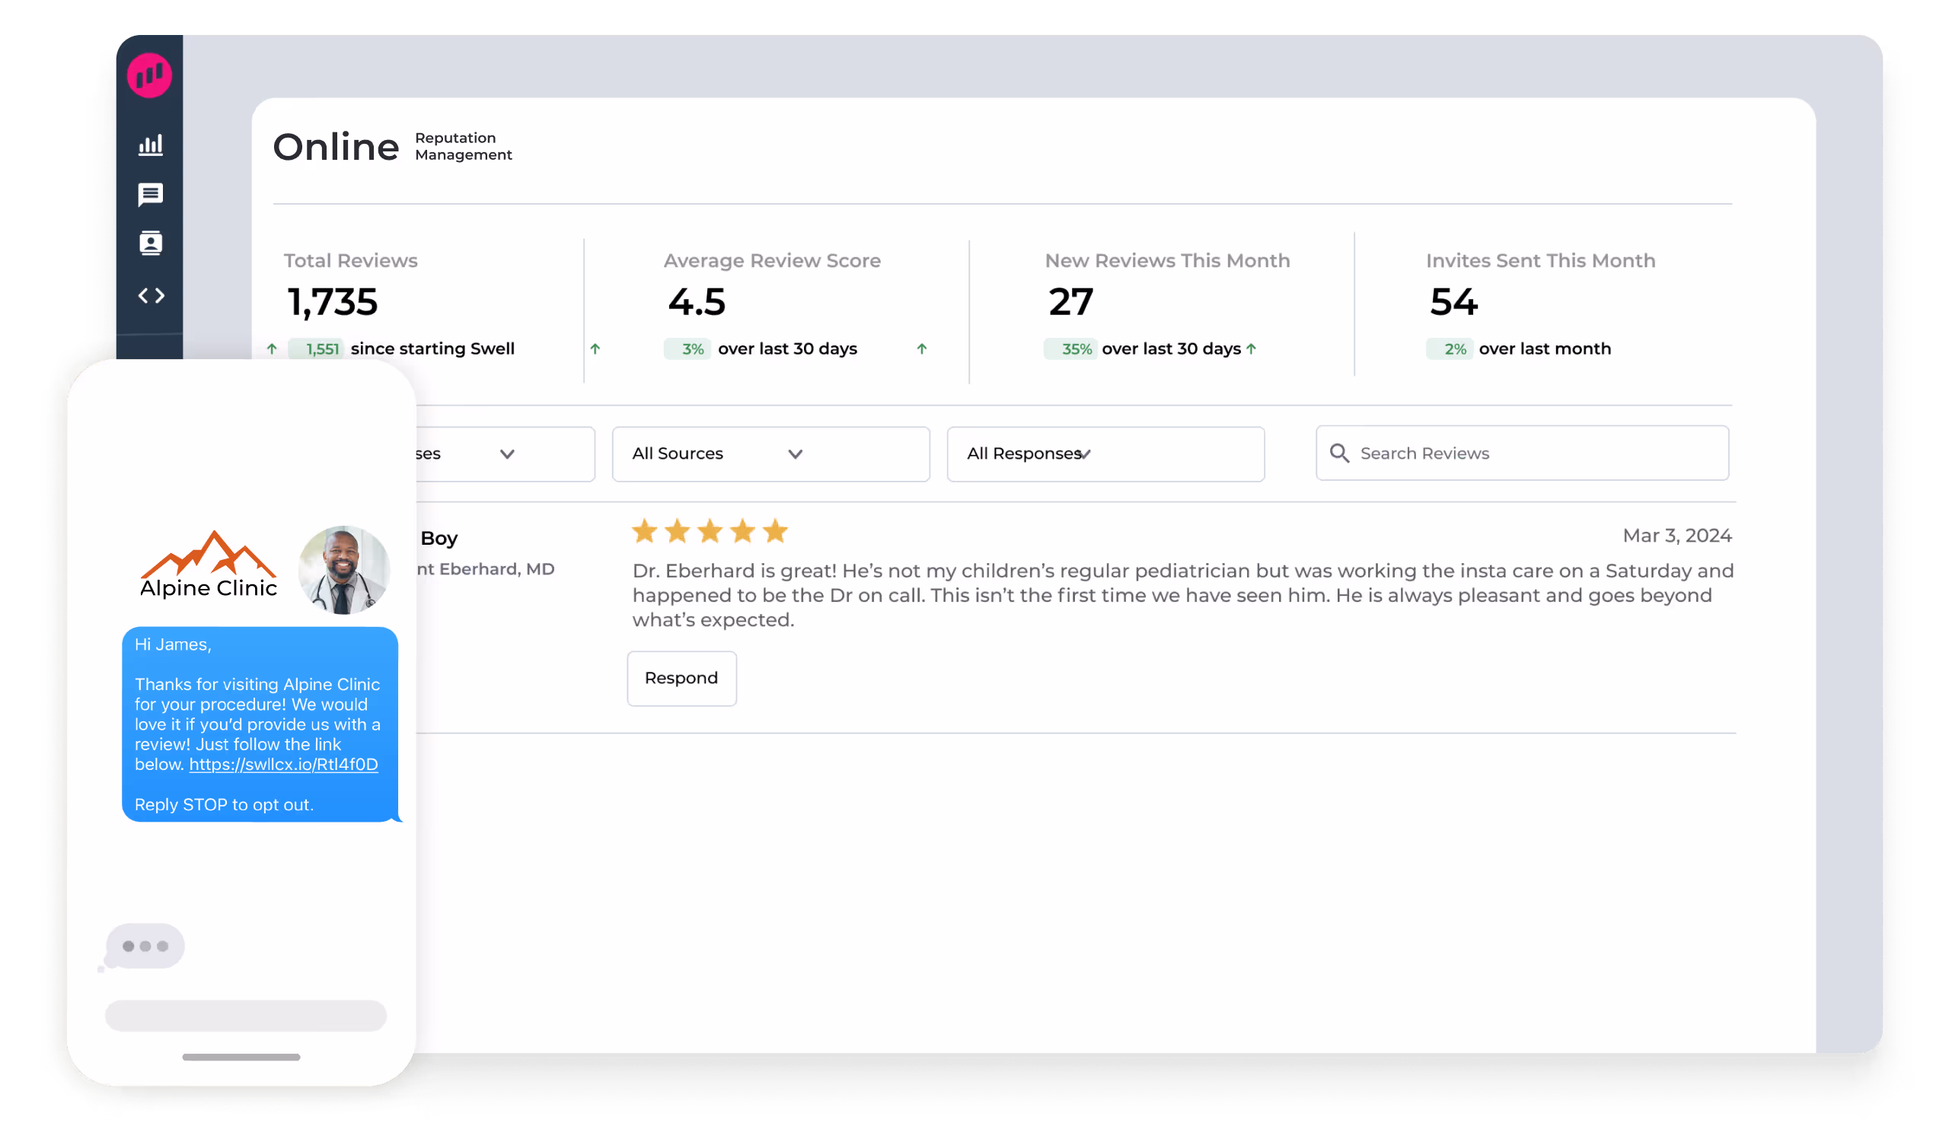Click the Online page heading

pos(336,147)
